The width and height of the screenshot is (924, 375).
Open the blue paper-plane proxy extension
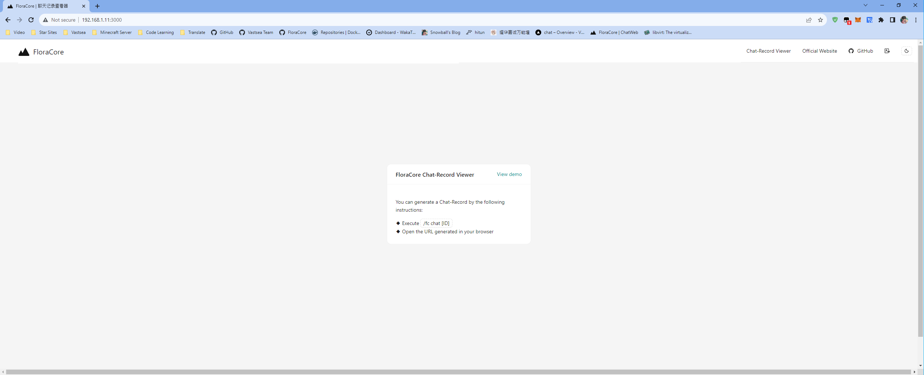[869, 20]
